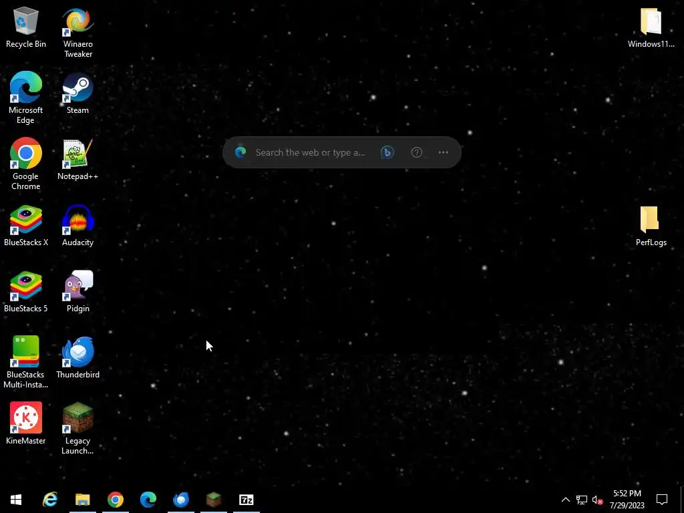Viewport: 684px width, 513px height.
Task: Open the search bar help question mark
Action: click(x=417, y=153)
